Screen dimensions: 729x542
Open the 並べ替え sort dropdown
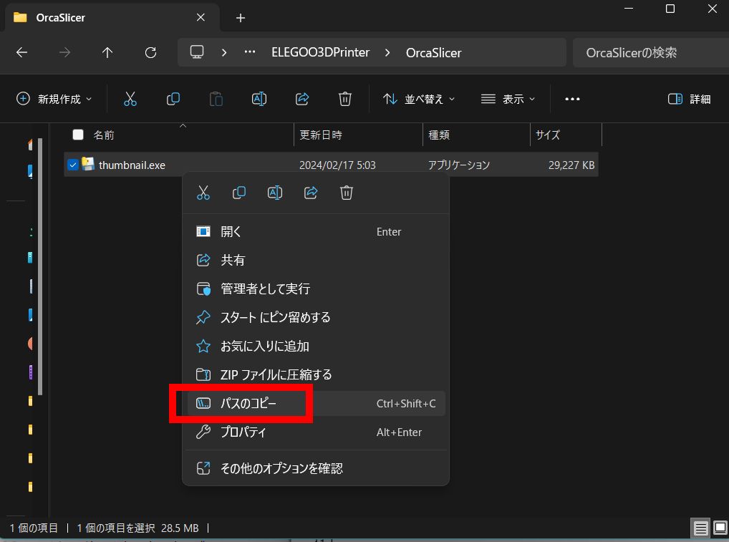(418, 99)
